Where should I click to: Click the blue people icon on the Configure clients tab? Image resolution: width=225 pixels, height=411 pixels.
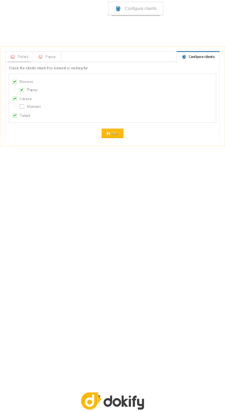coord(184,57)
